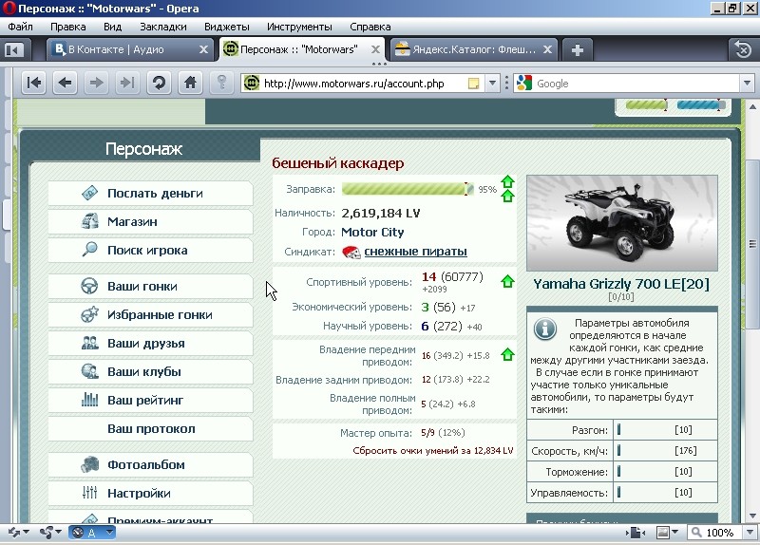Viewport: 760px width, 545px height.
Task: Open Ваши гонки section
Action: [x=151, y=287]
